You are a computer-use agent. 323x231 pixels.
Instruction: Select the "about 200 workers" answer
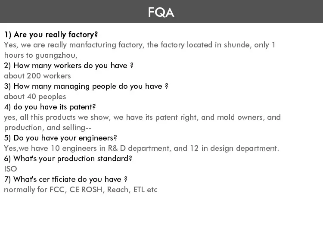pyautogui.click(x=37, y=76)
